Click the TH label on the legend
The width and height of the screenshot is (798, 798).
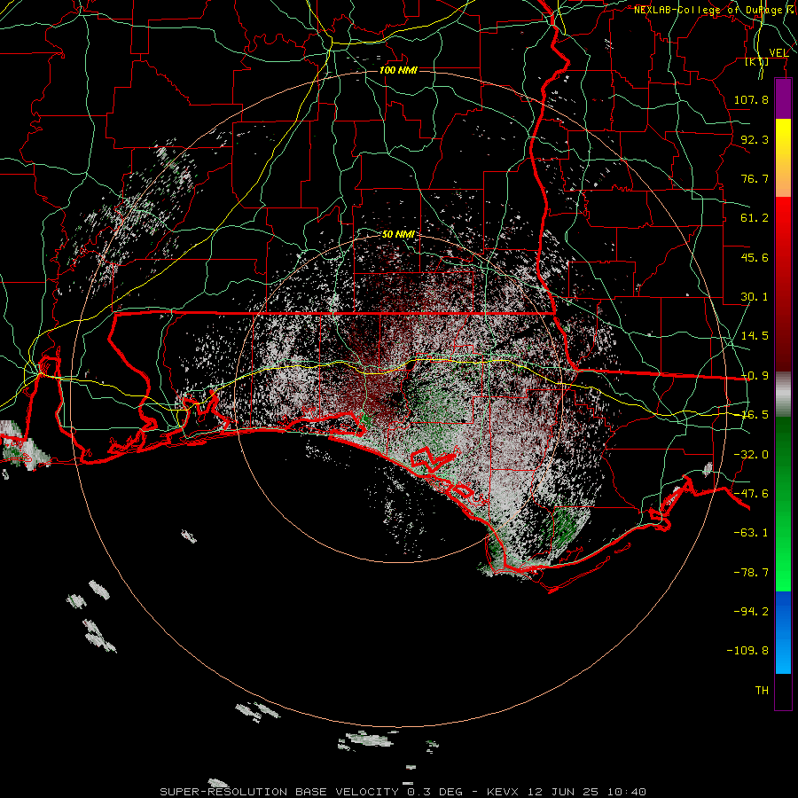point(762,691)
